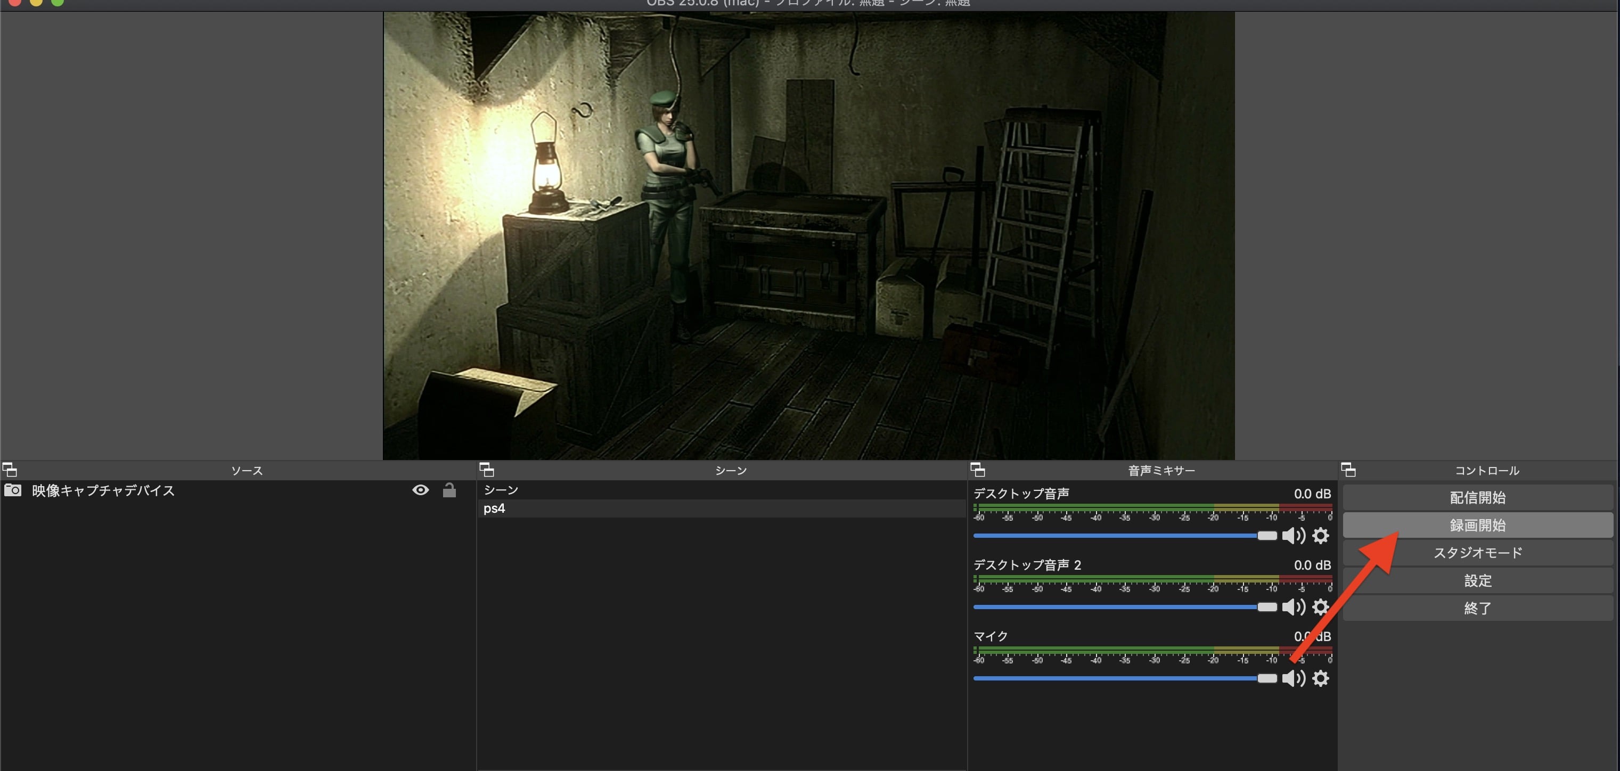Select the ps4 scene

click(x=494, y=508)
